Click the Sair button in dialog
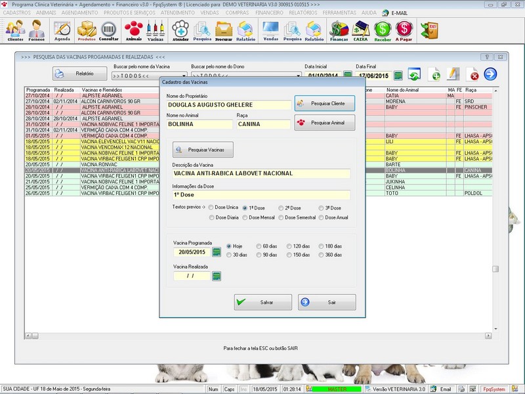This screenshot has height=394, width=525. click(x=327, y=302)
